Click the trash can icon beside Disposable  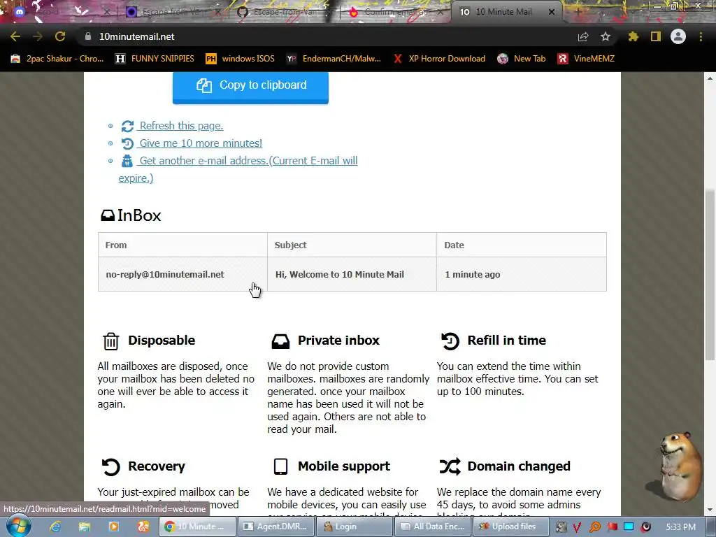tap(110, 341)
